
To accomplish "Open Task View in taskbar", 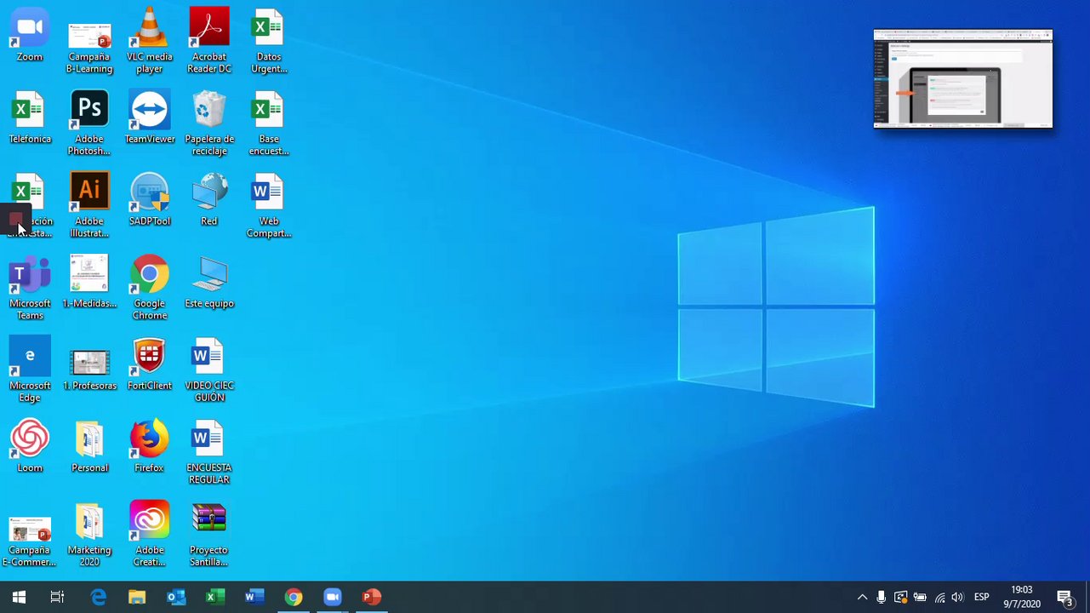I will pyautogui.click(x=57, y=597).
